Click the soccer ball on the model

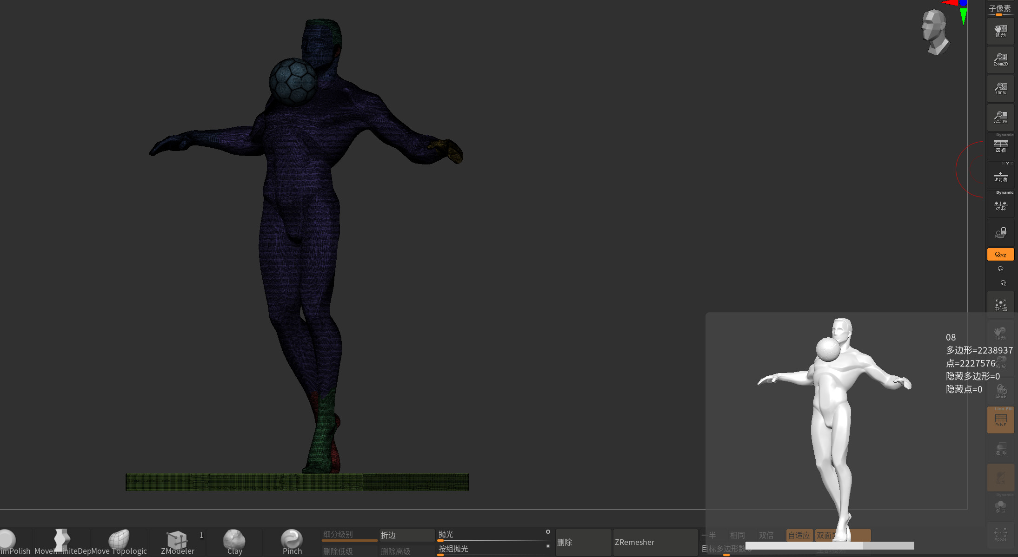pos(293,82)
